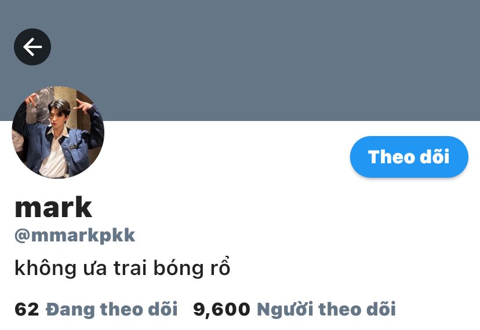The width and height of the screenshot is (480, 330).
Task: Return to the previous screen via the back icon
Action: (32, 47)
